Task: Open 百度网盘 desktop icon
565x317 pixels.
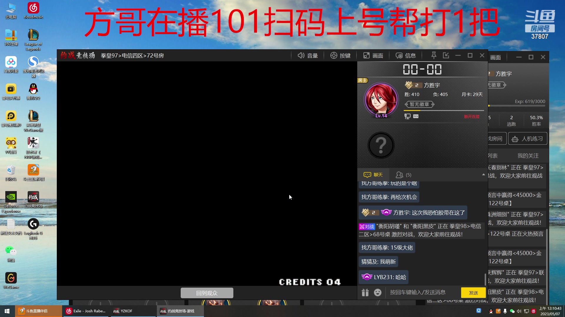Action: (11, 65)
